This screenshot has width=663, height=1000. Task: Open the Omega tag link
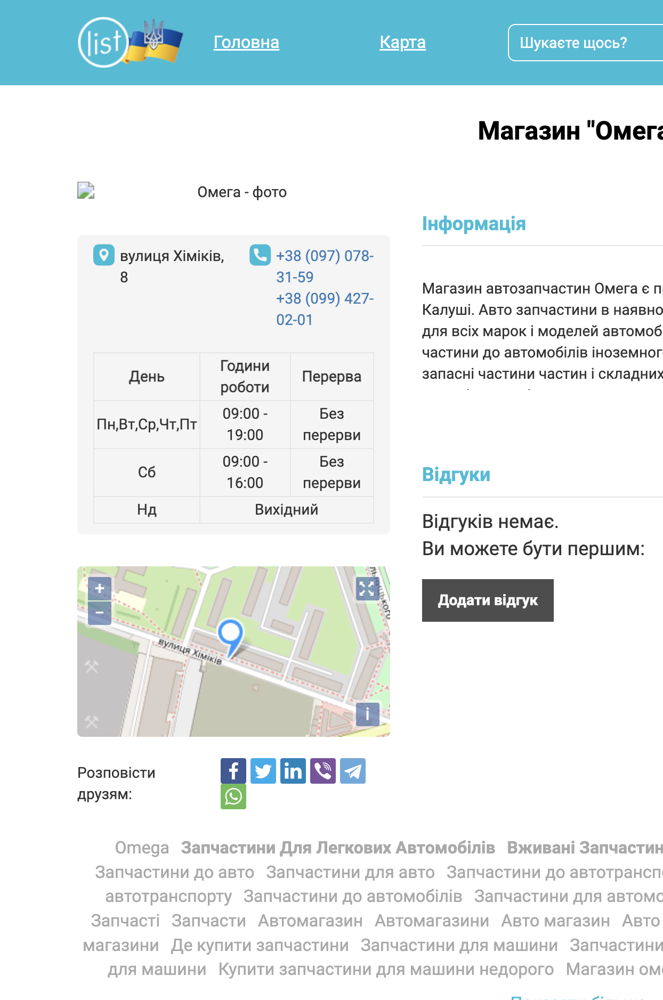142,848
